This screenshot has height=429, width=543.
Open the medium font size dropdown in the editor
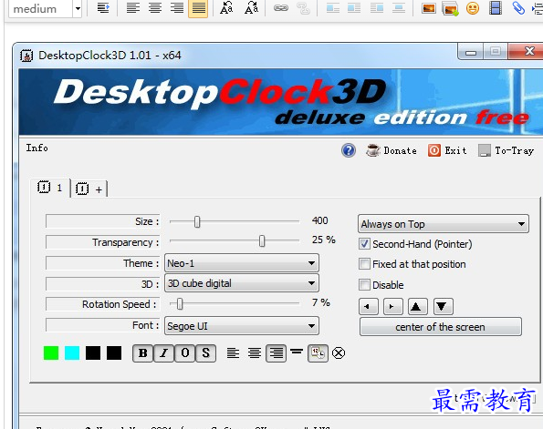pos(45,8)
